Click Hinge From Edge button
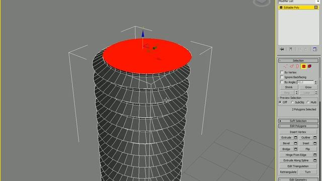 point(296,155)
